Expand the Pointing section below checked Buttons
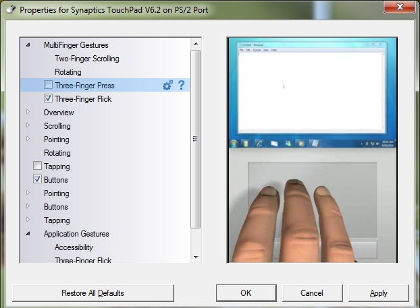 28,193
